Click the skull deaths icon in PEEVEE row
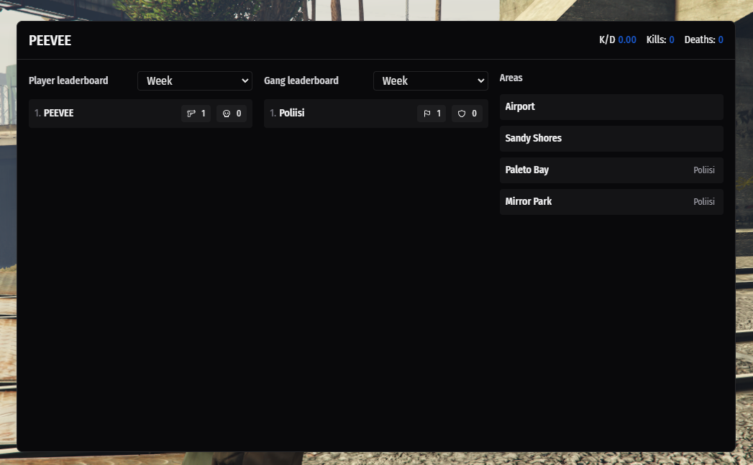Screen dimensions: 753x465 tap(227, 114)
